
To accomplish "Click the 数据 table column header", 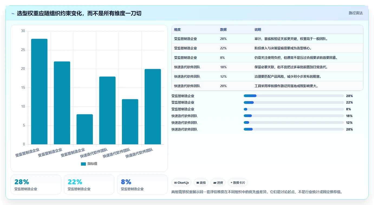I will click(223, 30).
